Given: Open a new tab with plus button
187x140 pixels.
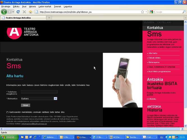Looking at the screenshot, I should tap(49, 18).
